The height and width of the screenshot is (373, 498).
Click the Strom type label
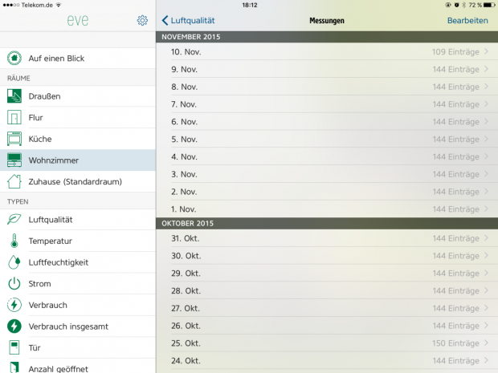click(39, 283)
